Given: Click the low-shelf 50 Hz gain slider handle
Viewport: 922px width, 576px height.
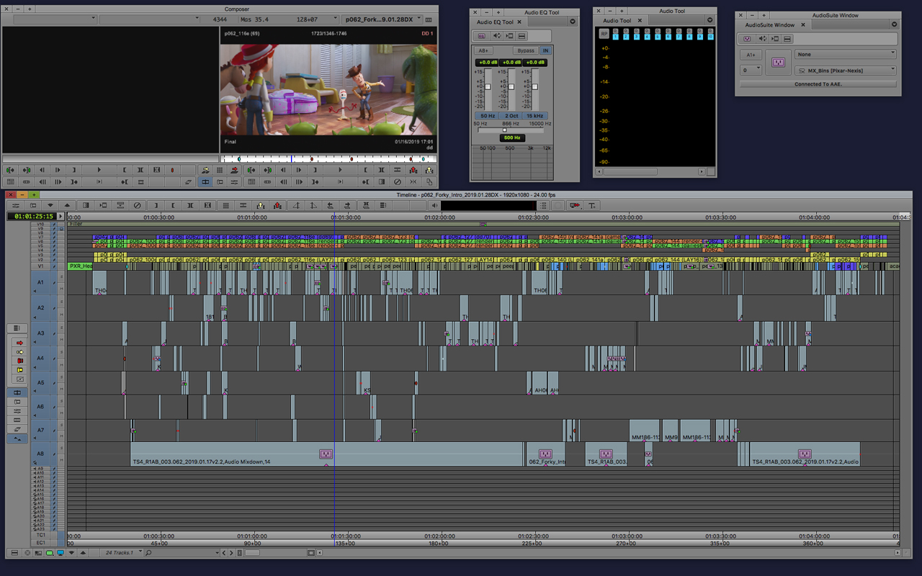Looking at the screenshot, I should 488,86.
